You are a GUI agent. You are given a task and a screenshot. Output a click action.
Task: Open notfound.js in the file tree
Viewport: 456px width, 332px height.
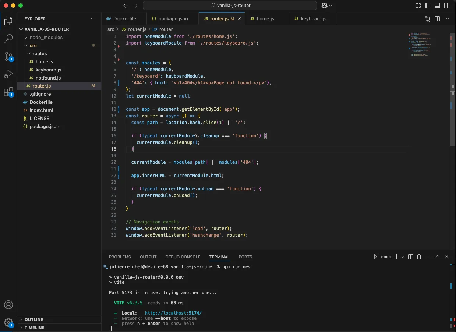point(59,78)
